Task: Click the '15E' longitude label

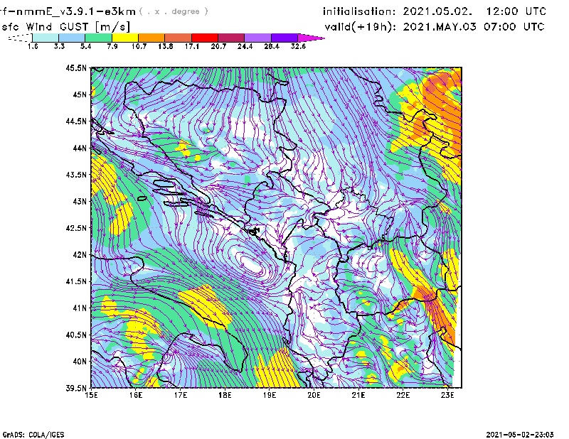Action: (91, 395)
